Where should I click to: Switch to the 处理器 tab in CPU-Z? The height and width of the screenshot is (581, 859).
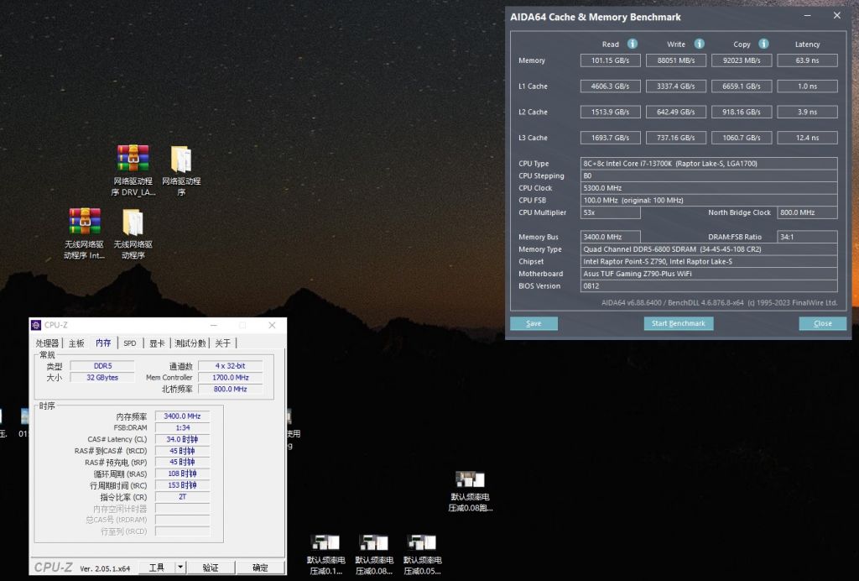pyautogui.click(x=48, y=343)
